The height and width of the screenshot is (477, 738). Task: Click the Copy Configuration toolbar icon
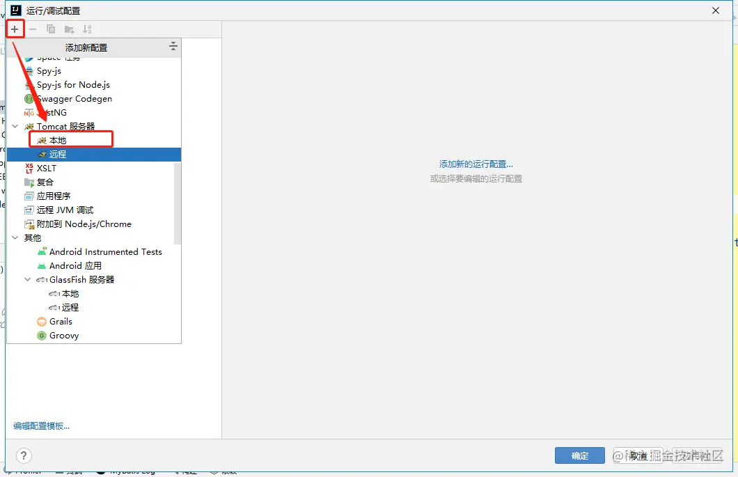(51, 29)
